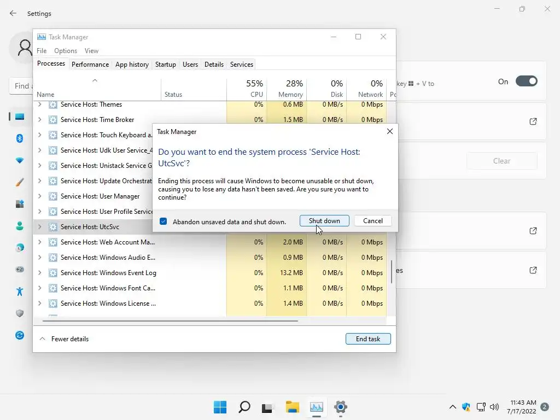Viewport: 560px width, 420px height.
Task: Show hidden icons in system tray
Action: coord(452,407)
